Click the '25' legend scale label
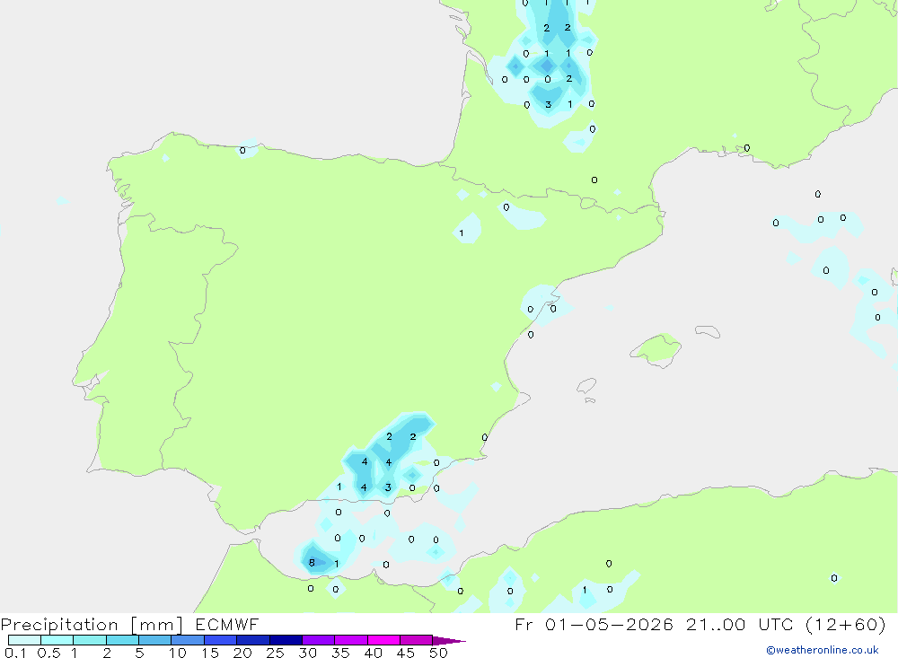This screenshot has width=898, height=658. pyautogui.click(x=276, y=653)
